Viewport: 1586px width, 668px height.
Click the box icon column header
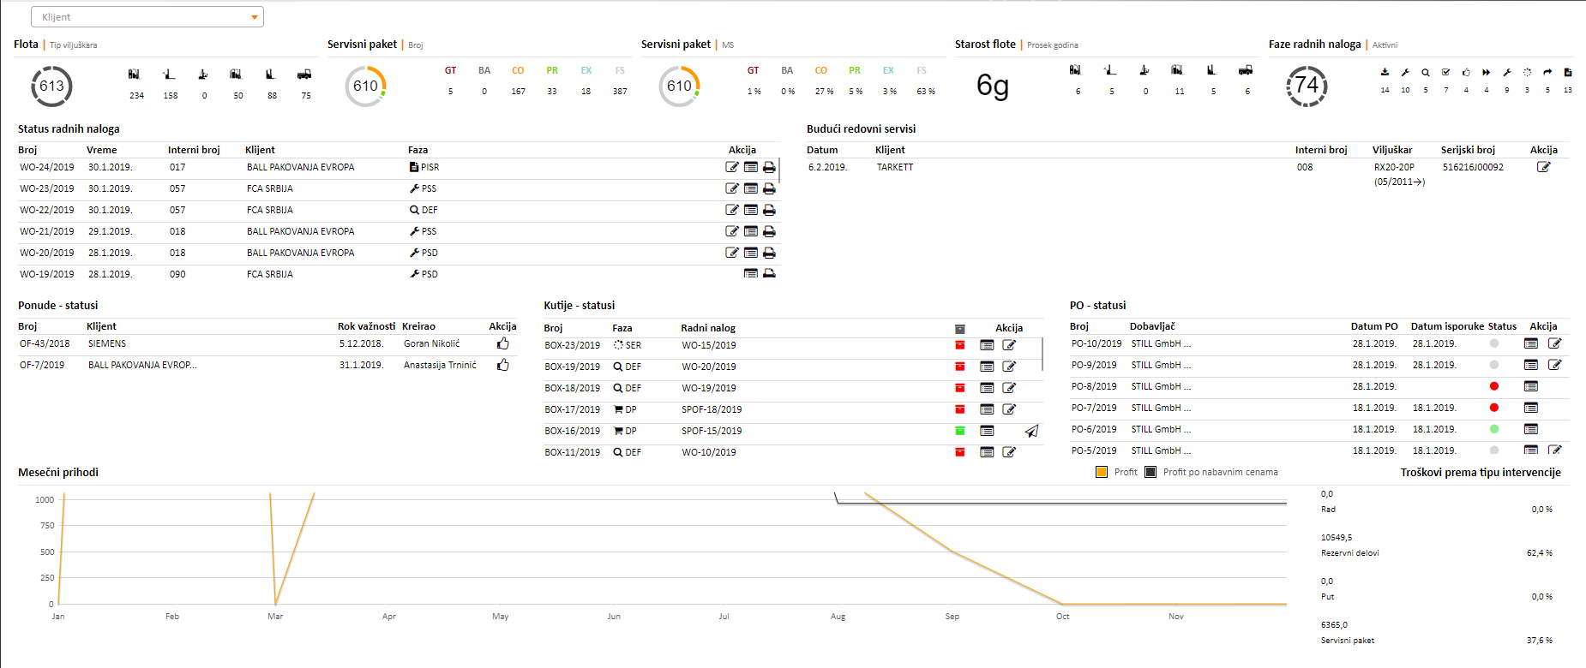[x=960, y=329]
